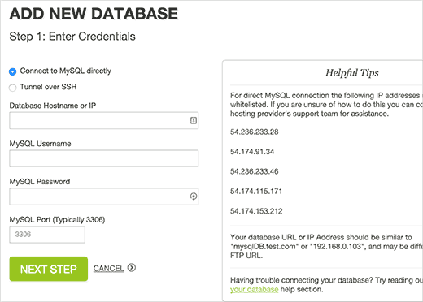The width and height of the screenshot is (423, 302).
Task: Select Tunnel over SSH option
Action: point(12,88)
